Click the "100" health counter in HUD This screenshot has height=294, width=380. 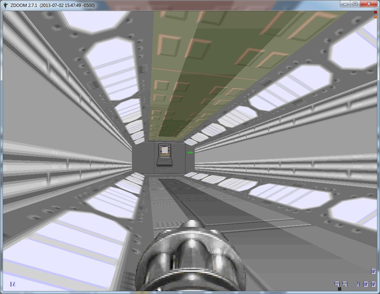[366, 284]
